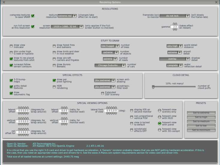Disable run full-screen at this resolution
220x165 pixels.
coord(33,26)
